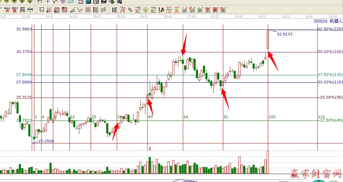The height and width of the screenshot is (182, 343).
Task: Click the 50.00%(180) retracement label
Action: pos(330,52)
